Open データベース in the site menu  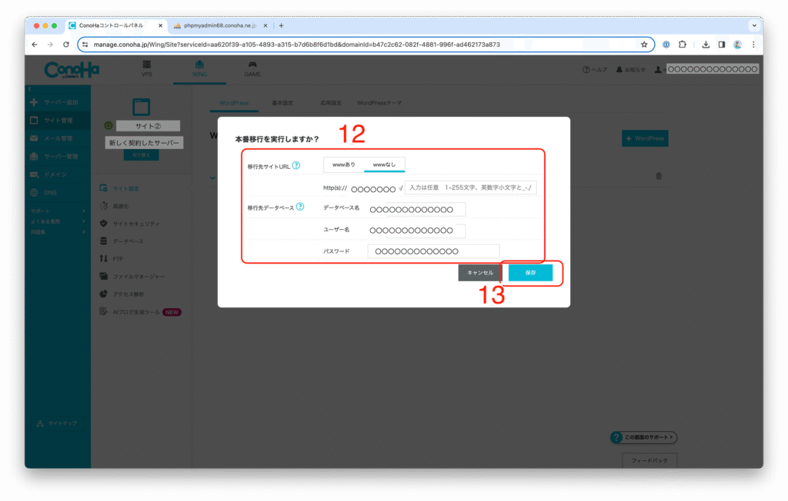click(x=122, y=241)
